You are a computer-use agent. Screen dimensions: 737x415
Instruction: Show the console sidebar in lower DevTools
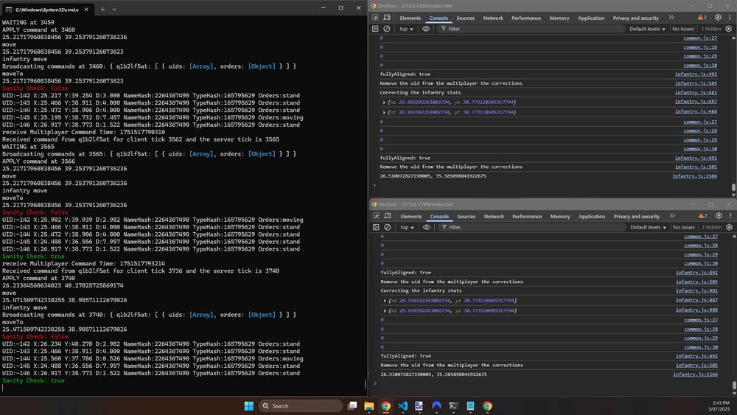376,227
